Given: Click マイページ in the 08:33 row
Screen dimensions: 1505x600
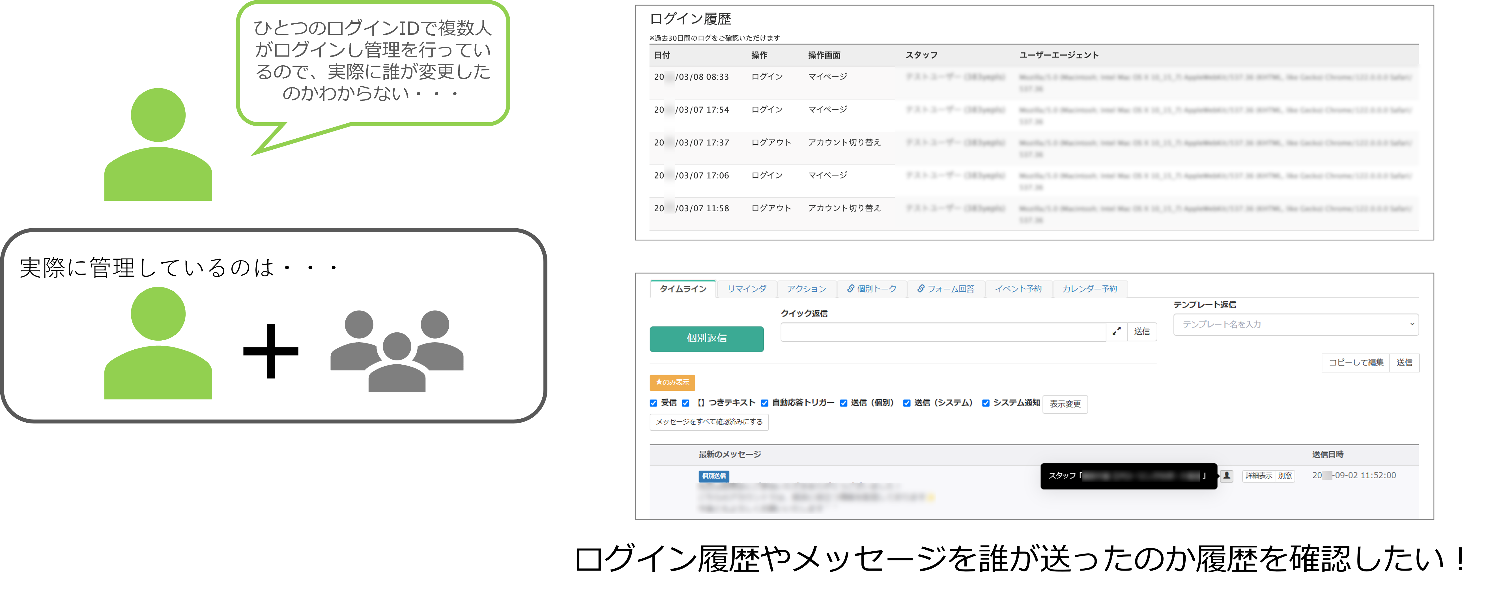Looking at the screenshot, I should coord(827,77).
